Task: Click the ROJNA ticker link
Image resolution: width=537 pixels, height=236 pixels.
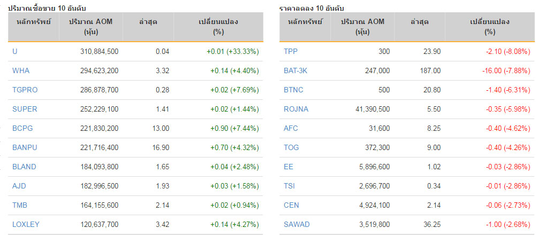Action: 296,109
